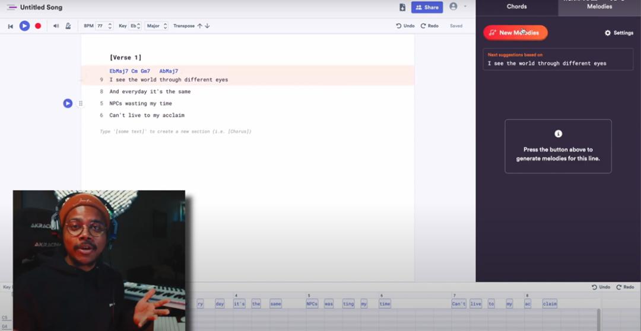Open the Key dropdown showing Eb

pyautogui.click(x=135, y=25)
